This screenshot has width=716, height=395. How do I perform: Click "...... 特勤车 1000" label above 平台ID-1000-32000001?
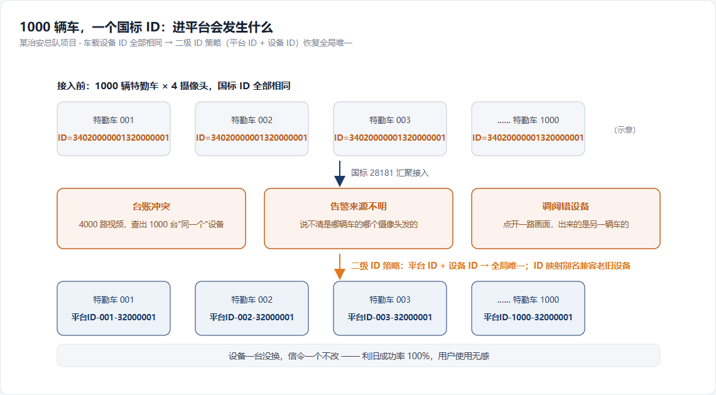(x=528, y=300)
